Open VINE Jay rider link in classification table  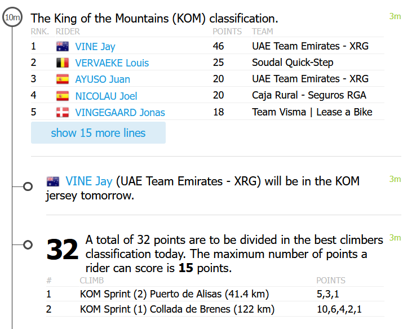tap(95, 47)
